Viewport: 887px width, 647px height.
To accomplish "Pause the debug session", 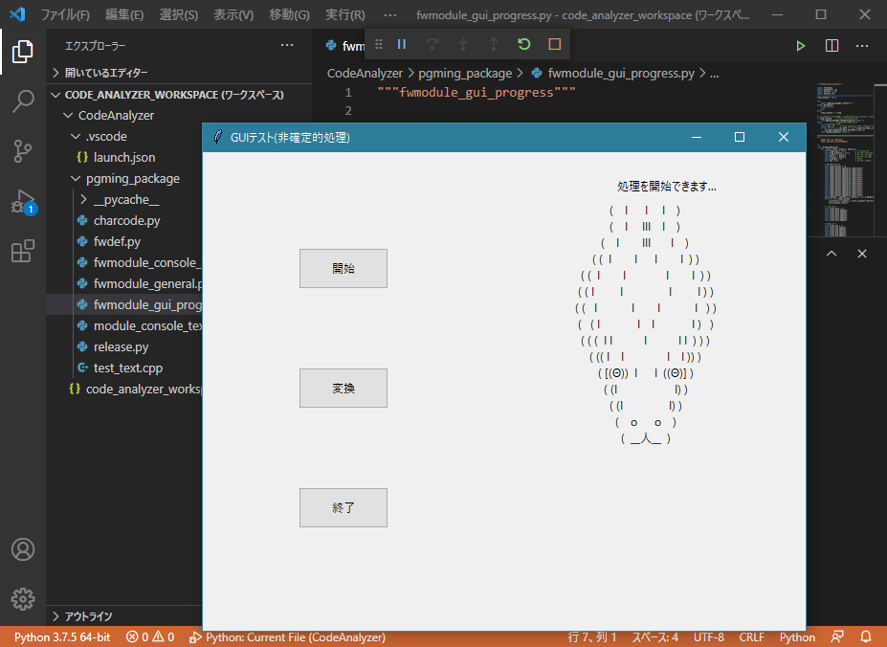I will pos(402,44).
